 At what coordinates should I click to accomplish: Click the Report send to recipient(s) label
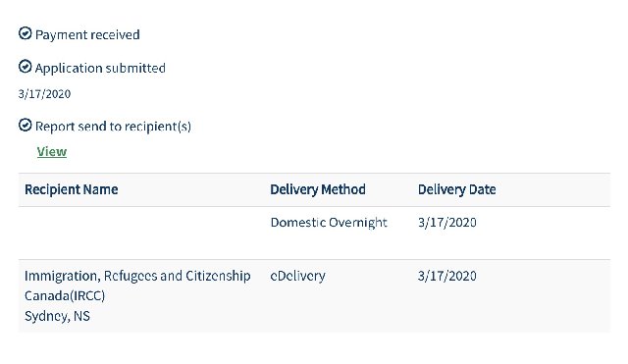click(113, 127)
